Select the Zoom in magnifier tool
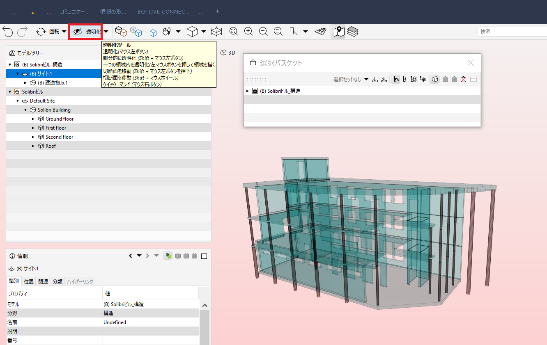The height and width of the screenshot is (345, 547). point(248,32)
